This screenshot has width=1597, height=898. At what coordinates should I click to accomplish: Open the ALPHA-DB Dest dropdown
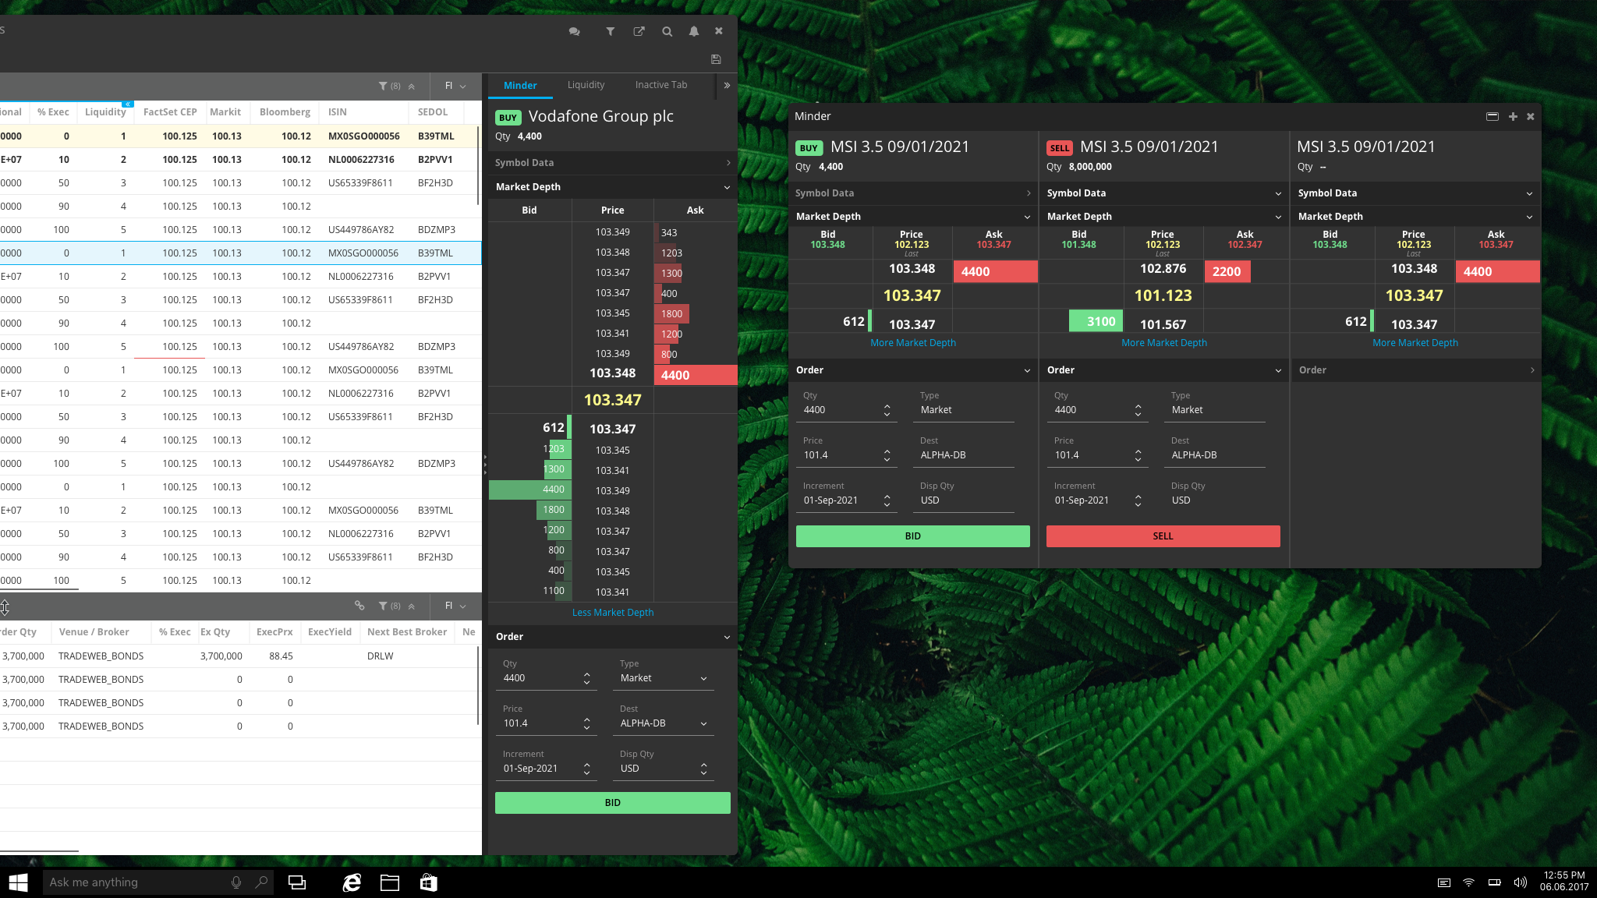coord(664,723)
